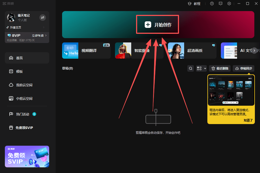This screenshot has height=173, width=260.
Task: Click the 草稿同步 draft sync cloud button
Action: [x=243, y=68]
